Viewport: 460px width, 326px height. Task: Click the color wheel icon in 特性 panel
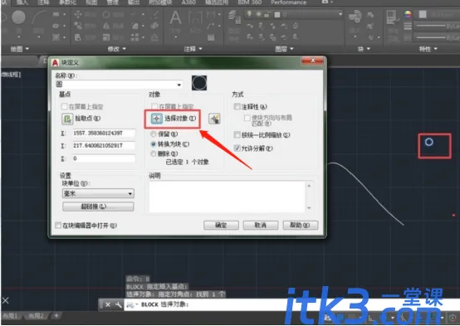click(x=408, y=14)
